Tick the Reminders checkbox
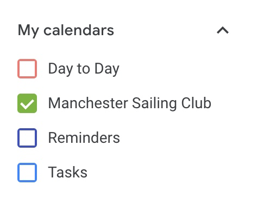264x198 pixels. pyautogui.click(x=27, y=138)
